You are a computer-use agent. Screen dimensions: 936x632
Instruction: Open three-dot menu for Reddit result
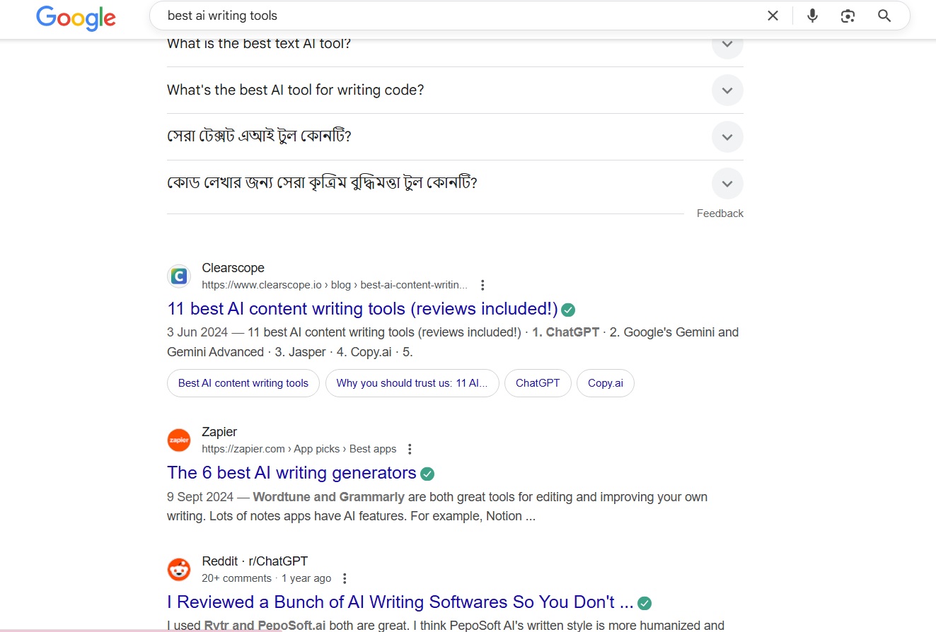pyautogui.click(x=345, y=578)
